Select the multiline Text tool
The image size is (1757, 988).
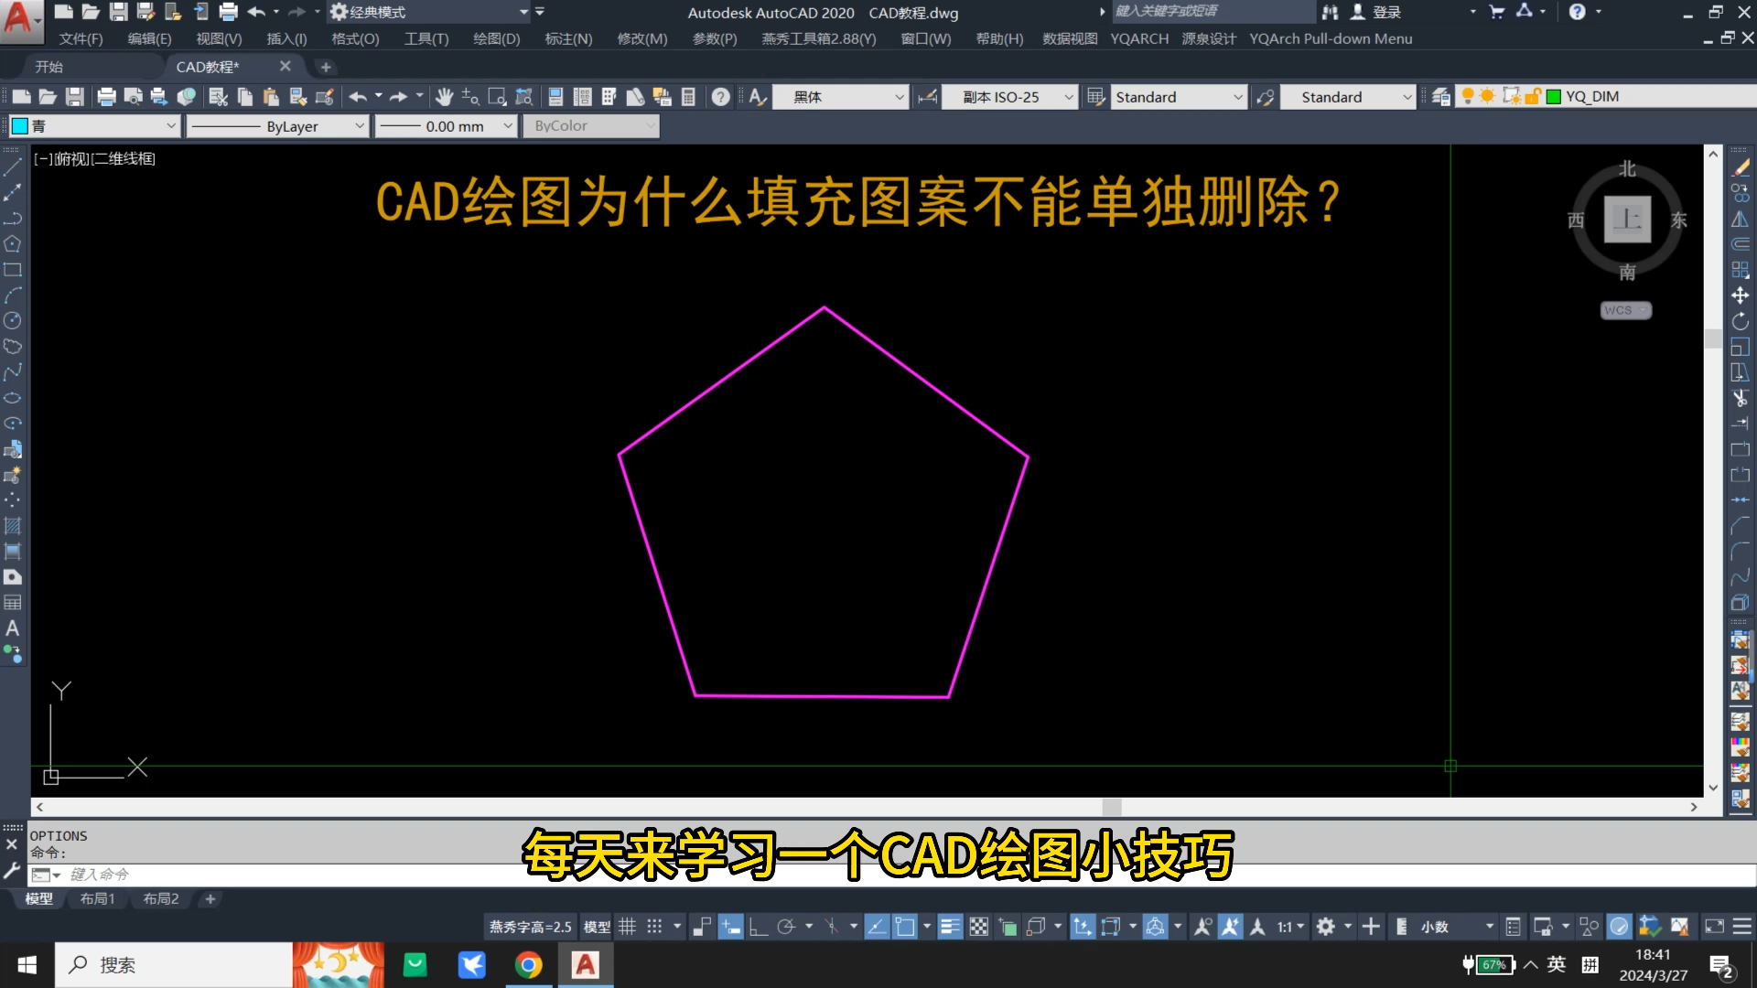[13, 628]
